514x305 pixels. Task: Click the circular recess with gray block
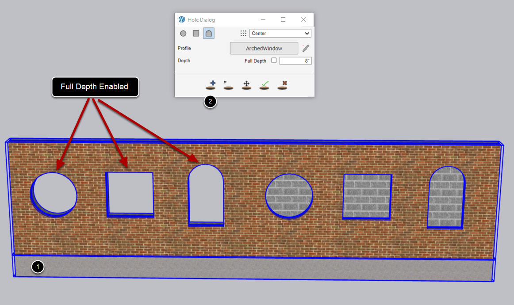tap(289, 196)
